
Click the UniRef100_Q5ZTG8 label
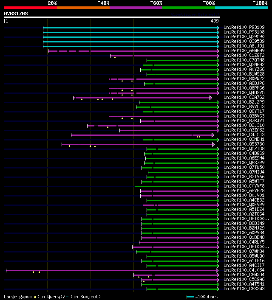click(x=244, y=149)
